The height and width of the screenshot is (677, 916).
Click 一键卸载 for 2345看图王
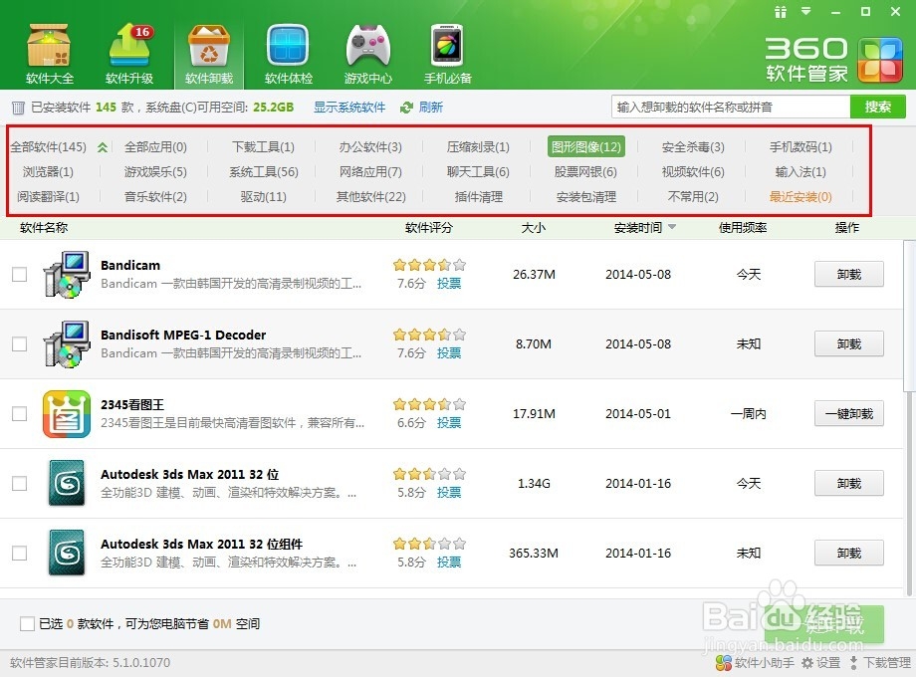click(849, 413)
